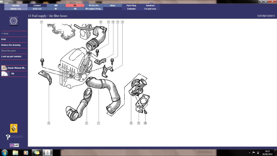Click the hexagon nut icon in sidebar
The height and width of the screenshot is (156, 277).
coord(14,21)
